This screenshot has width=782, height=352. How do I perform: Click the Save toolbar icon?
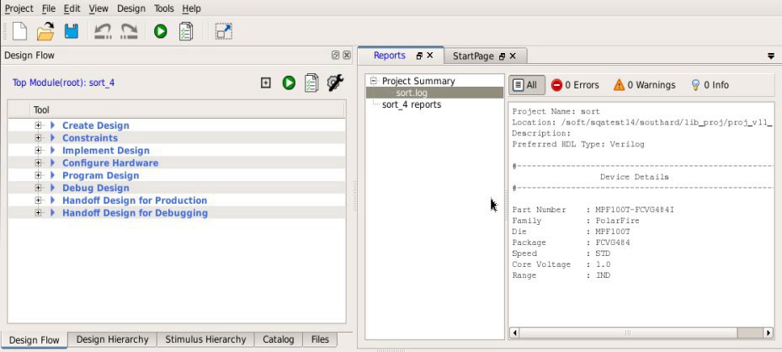pos(72,32)
